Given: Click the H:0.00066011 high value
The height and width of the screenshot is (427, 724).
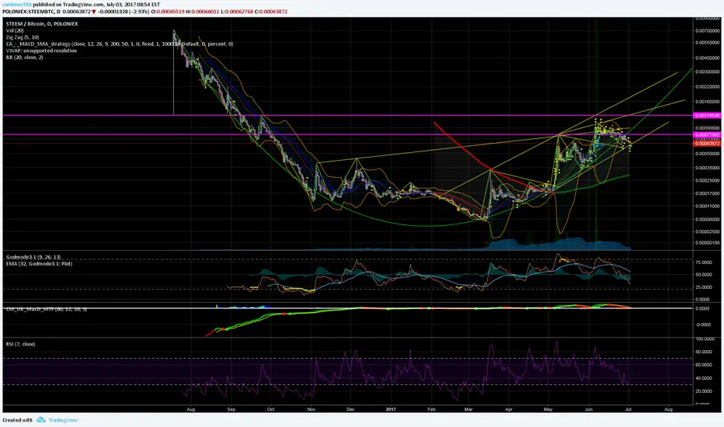Looking at the screenshot, I should click(x=202, y=12).
